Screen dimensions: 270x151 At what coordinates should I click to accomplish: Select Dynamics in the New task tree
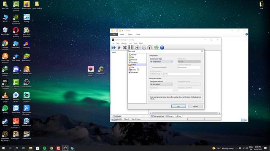134,62
